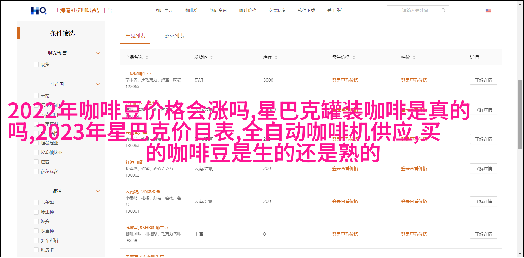Switch language via the US flag icon

click(488, 11)
